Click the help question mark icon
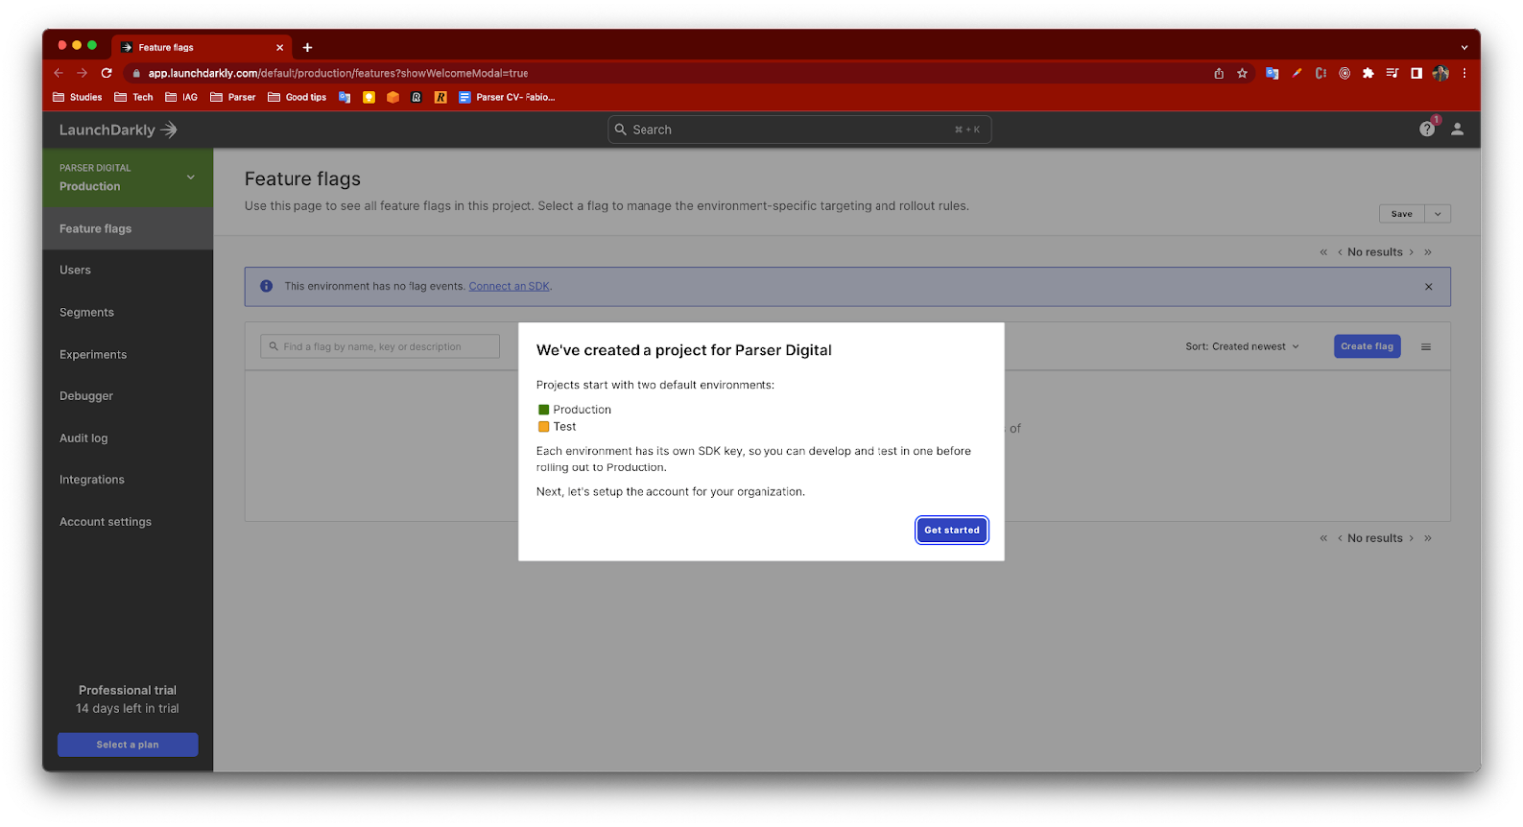This screenshot has height=827, width=1523. [x=1426, y=129]
